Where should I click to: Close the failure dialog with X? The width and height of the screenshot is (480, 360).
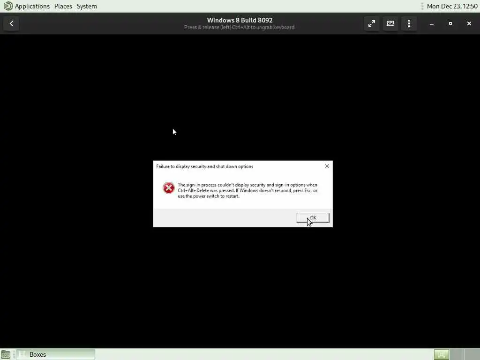[327, 166]
